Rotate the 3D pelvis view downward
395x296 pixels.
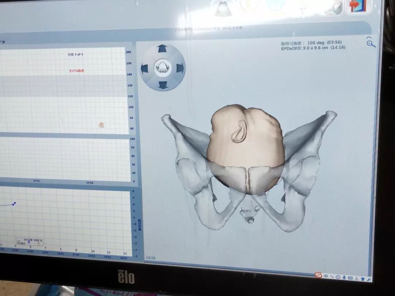click(x=163, y=85)
